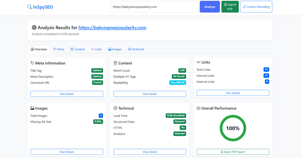
Task: Open the babynamepopularity.com results link
Action: [112, 28]
